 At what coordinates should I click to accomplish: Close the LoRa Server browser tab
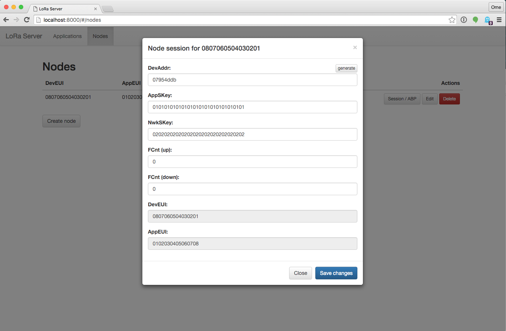pyautogui.click(x=95, y=9)
